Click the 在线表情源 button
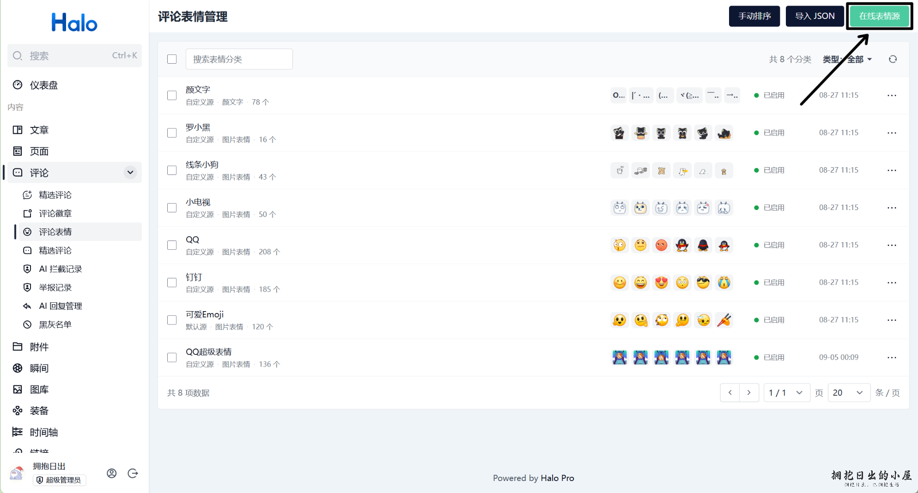This screenshot has height=493, width=918. [879, 16]
